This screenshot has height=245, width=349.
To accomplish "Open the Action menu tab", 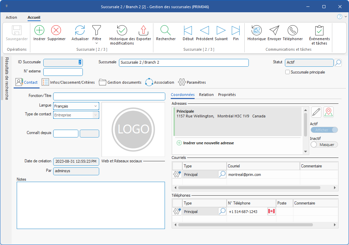I will pyautogui.click(x=11, y=17).
